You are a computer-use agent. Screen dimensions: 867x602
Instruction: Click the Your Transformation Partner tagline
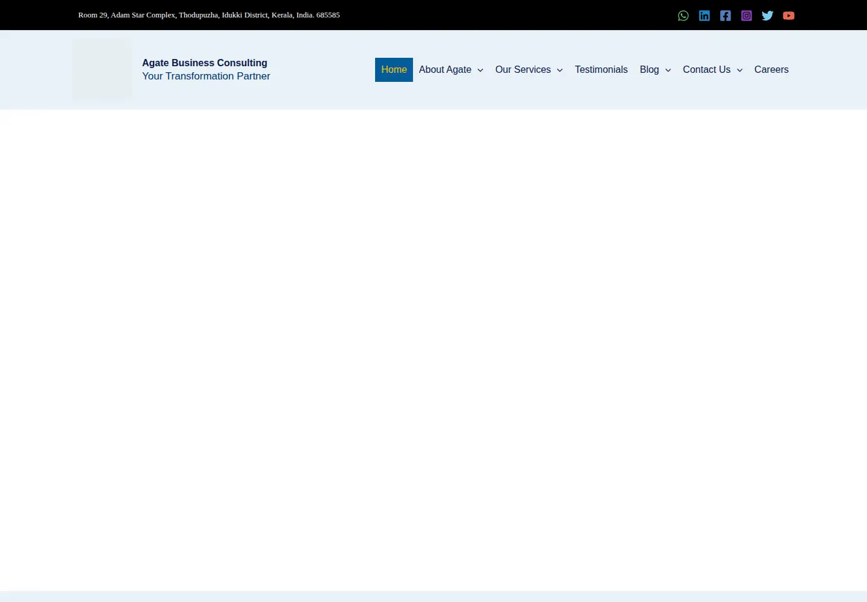pos(206,76)
